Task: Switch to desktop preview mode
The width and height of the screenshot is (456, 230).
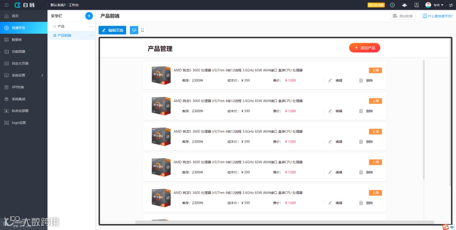Action: click(134, 30)
